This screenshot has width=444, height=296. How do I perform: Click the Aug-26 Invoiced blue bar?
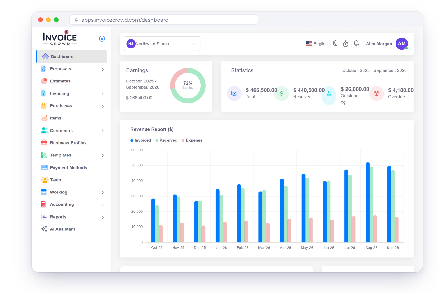tap(368, 202)
